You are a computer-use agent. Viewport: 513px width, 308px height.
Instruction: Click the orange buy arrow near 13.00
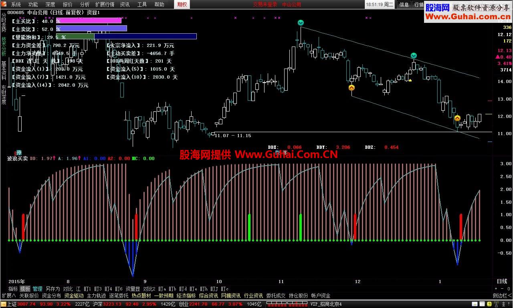(351, 87)
